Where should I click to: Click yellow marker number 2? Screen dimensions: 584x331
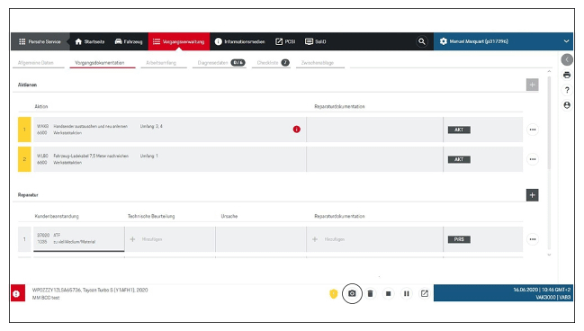tap(24, 159)
